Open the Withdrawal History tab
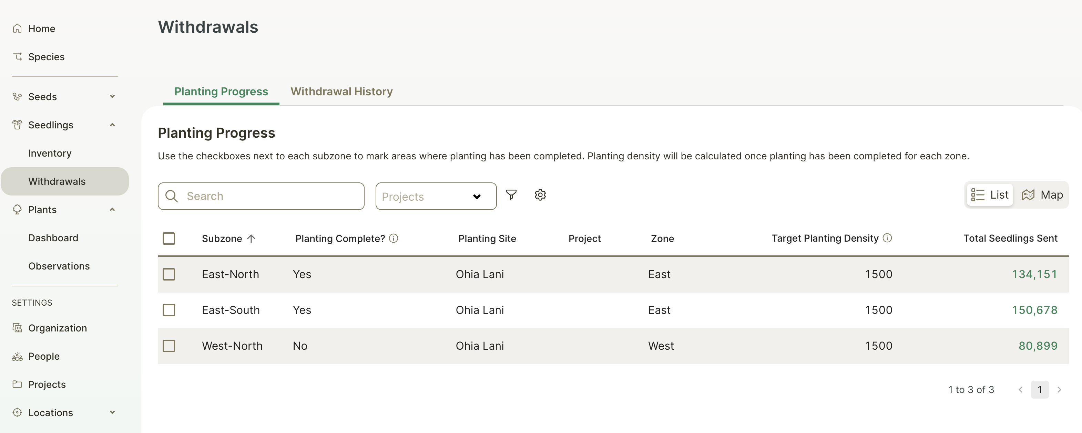 click(341, 92)
